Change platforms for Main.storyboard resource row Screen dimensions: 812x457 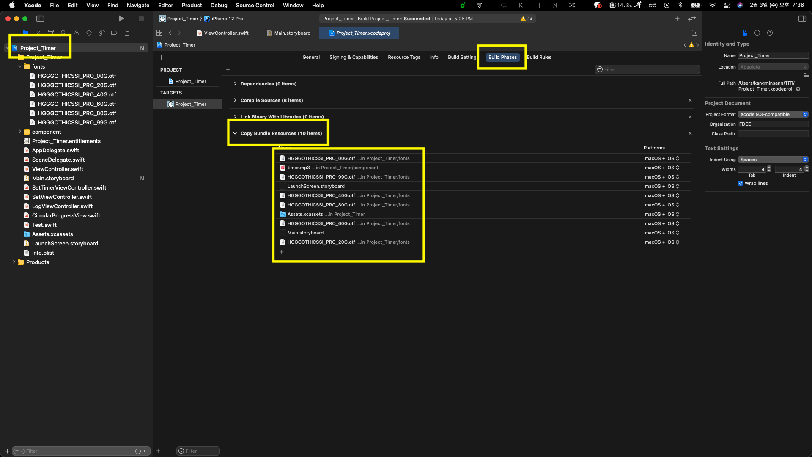(662, 233)
